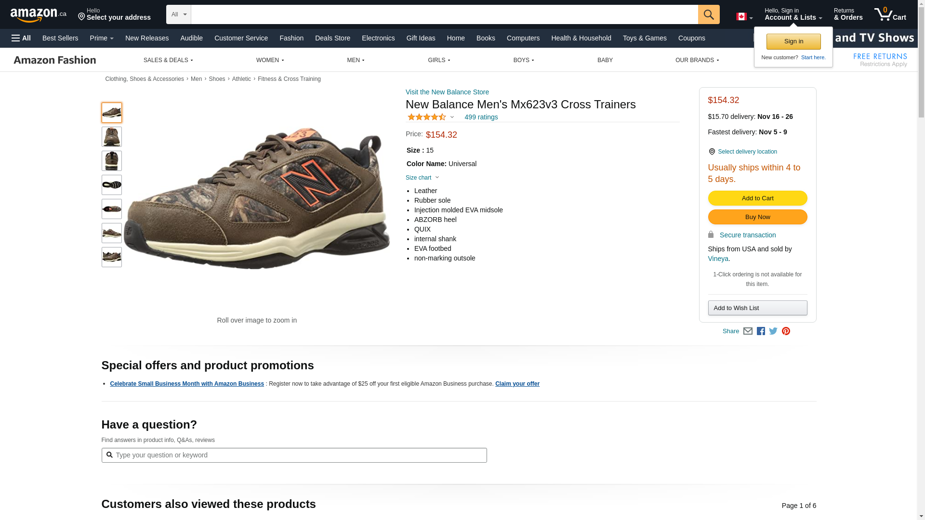Expand the Size chart dropdown
The image size is (925, 520).
pyautogui.click(x=422, y=178)
